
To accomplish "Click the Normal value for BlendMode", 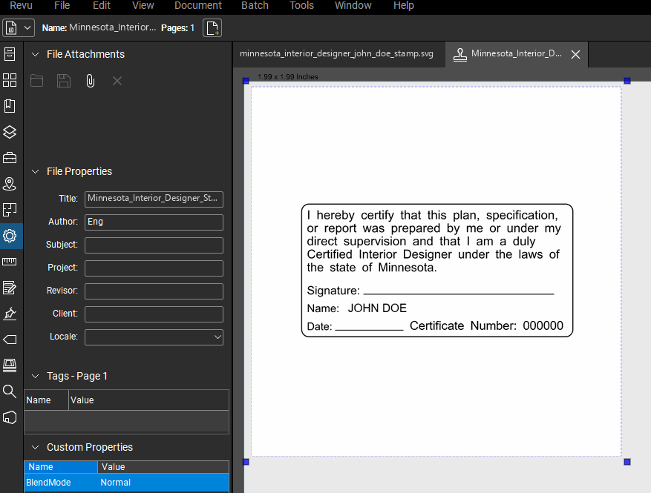I will point(115,483).
